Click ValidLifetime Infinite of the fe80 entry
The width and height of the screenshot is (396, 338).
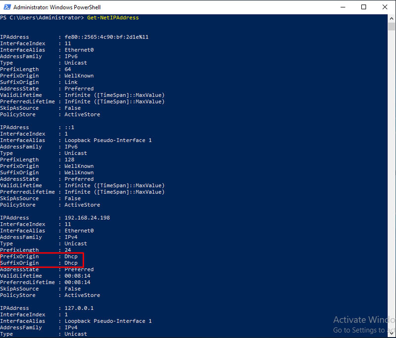coord(115,95)
